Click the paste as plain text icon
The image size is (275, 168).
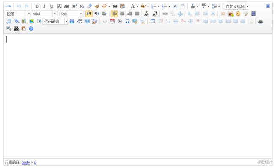(x=122, y=6)
